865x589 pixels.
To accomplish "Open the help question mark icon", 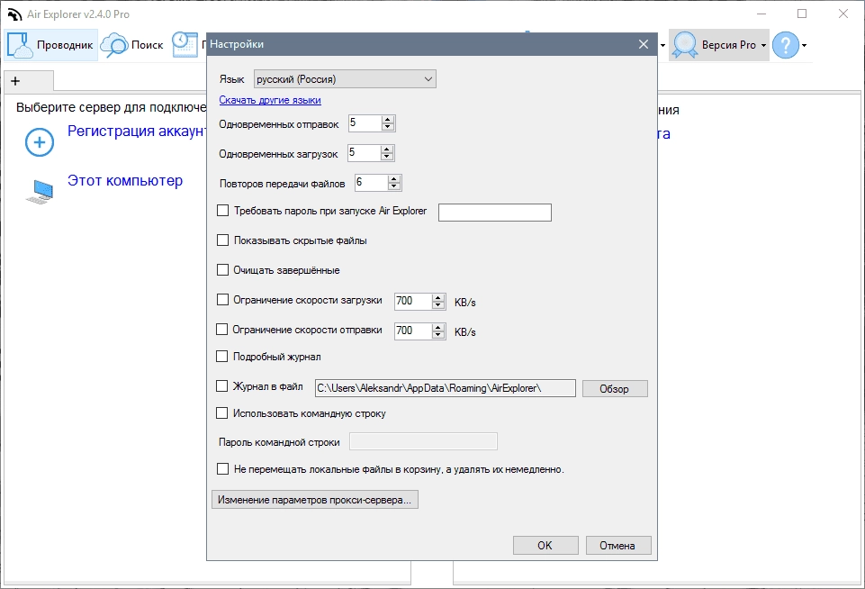I will 786,45.
